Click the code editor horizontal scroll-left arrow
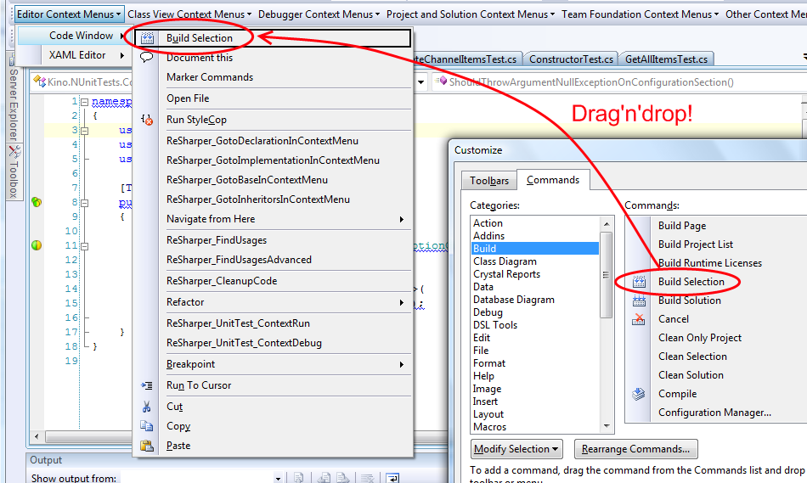 point(37,436)
